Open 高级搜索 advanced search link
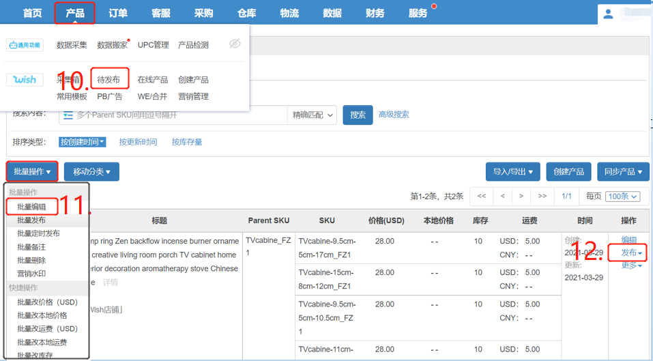The height and width of the screenshot is (361, 653). (394, 115)
